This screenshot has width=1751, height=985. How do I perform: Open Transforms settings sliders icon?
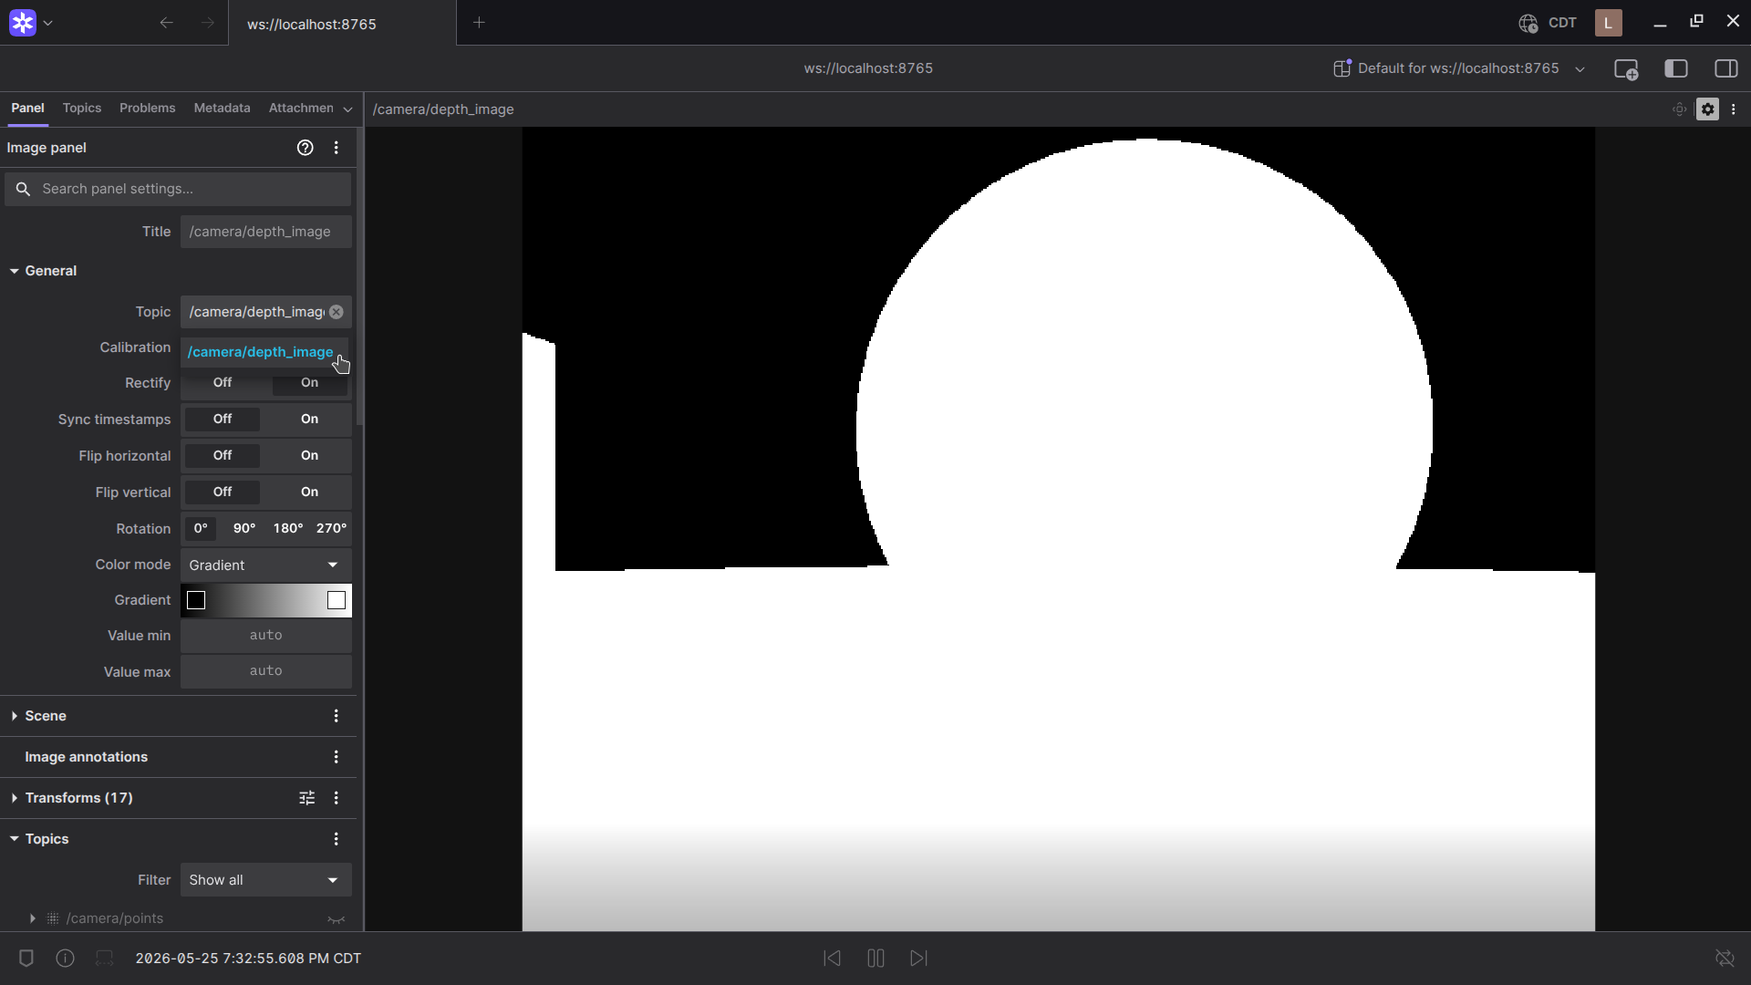click(x=307, y=798)
